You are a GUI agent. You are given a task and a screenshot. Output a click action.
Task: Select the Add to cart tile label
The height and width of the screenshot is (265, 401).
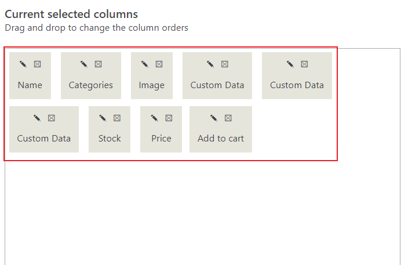tap(221, 139)
